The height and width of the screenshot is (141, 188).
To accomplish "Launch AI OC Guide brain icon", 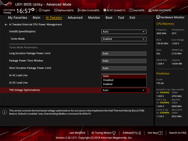I will (x=105, y=10).
